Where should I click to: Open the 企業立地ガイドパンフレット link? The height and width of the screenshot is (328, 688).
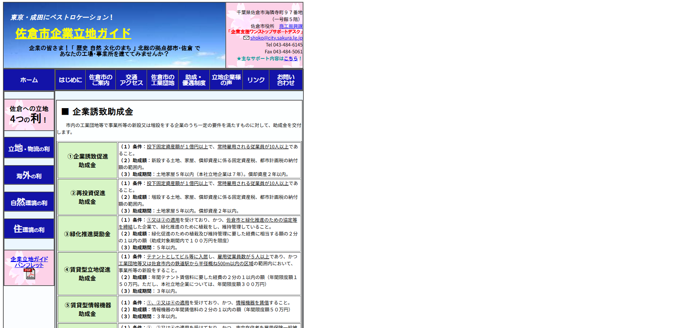point(29,262)
